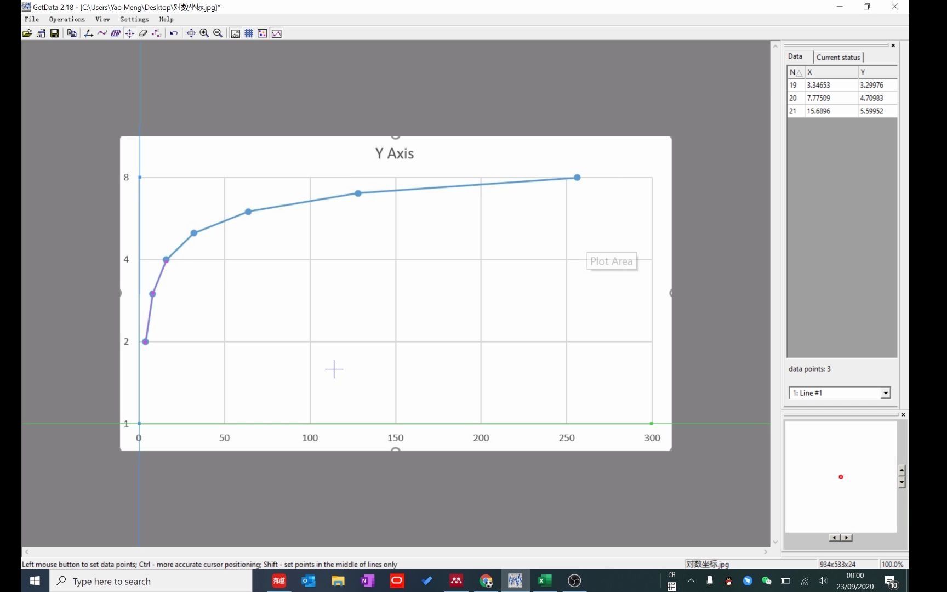The height and width of the screenshot is (592, 947).
Task: Select X value 7.77509 in row 20
Action: [x=831, y=98]
